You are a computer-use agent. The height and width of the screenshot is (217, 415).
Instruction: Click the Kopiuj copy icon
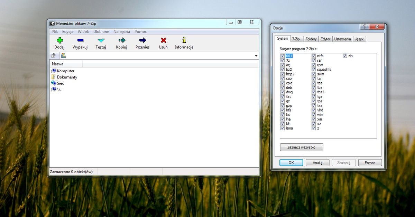point(121,41)
